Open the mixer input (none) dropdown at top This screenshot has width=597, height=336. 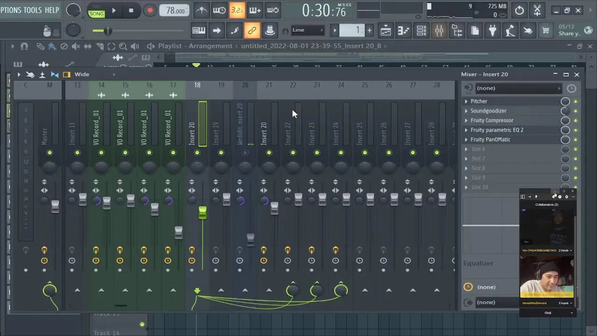518,88
